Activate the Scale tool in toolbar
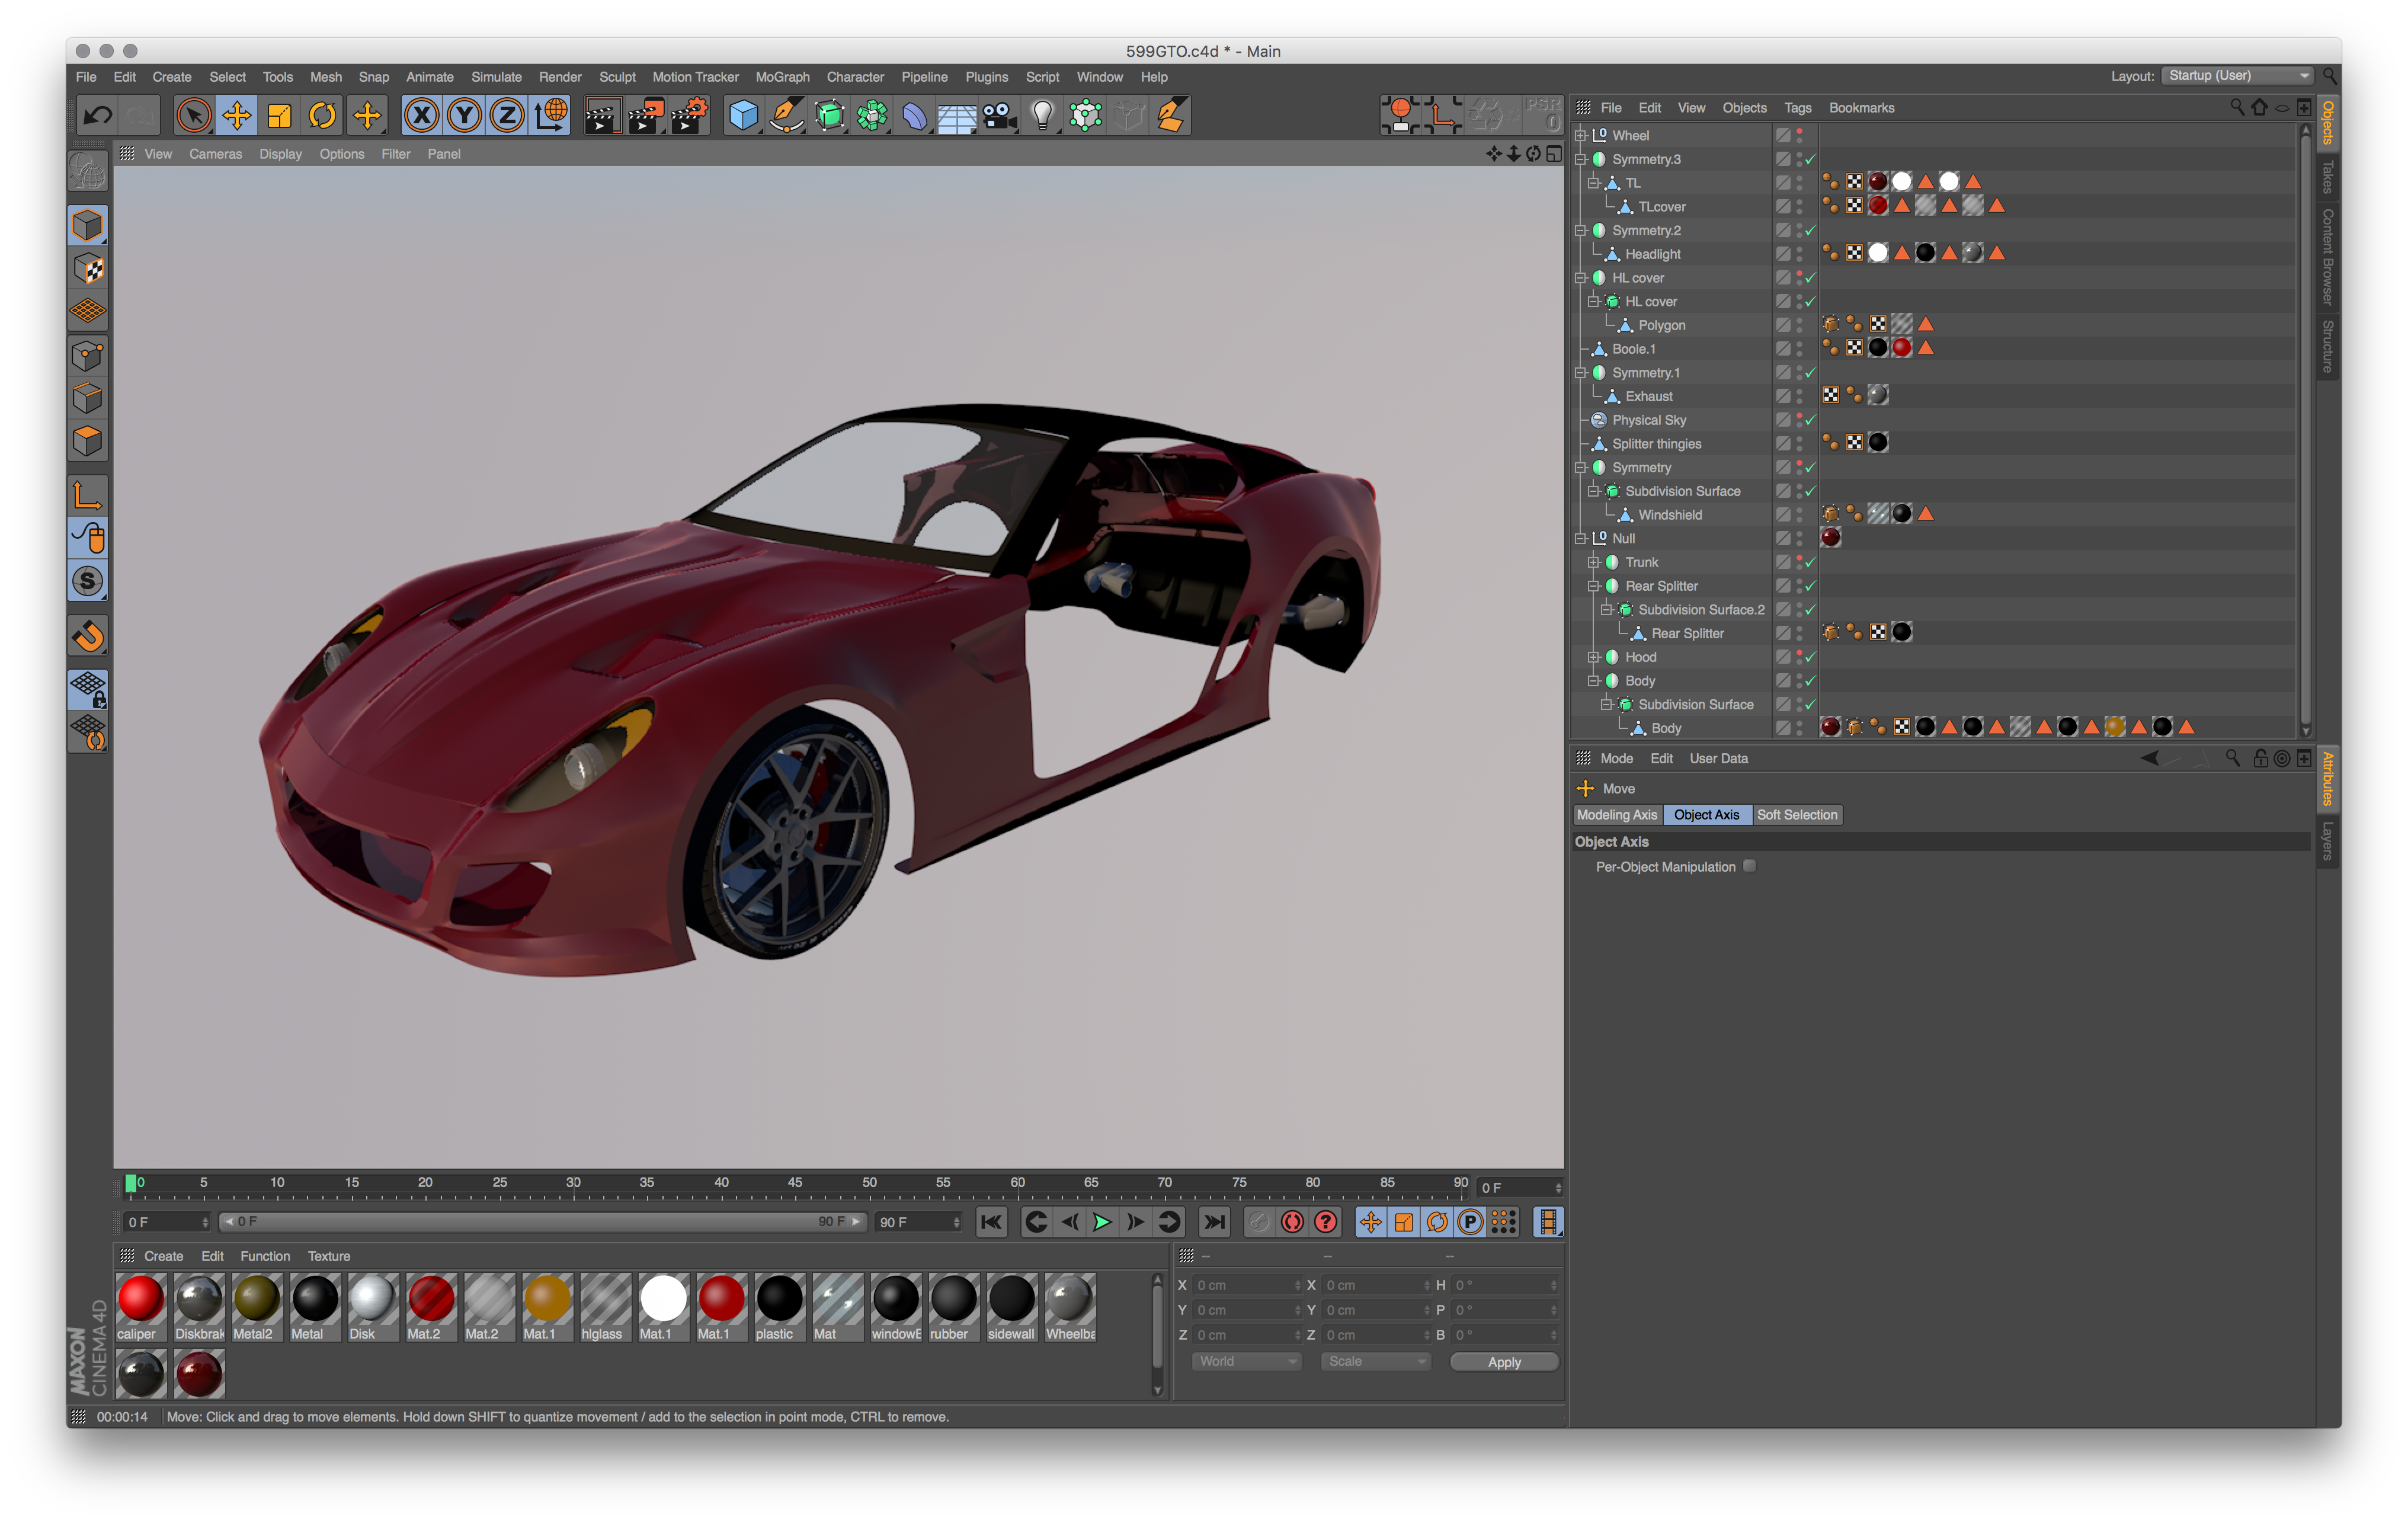Screen dimensions: 2408x1523 click(280, 116)
